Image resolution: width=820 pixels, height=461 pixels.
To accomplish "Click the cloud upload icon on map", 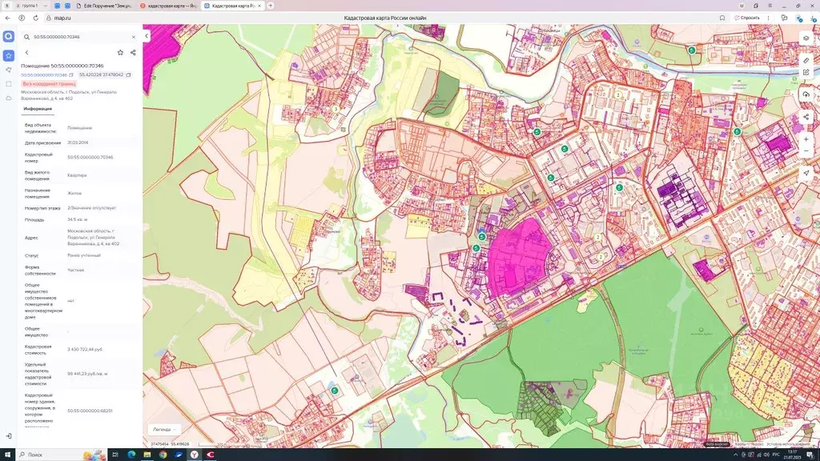I will [x=806, y=94].
